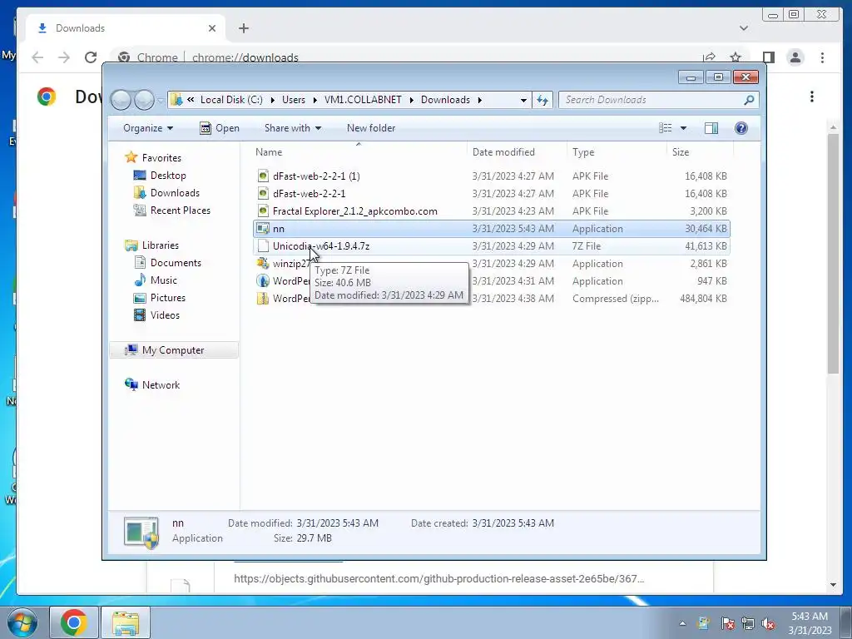Refresh the Downloads folder via address bar button
This screenshot has width=852, height=639.
[542, 100]
